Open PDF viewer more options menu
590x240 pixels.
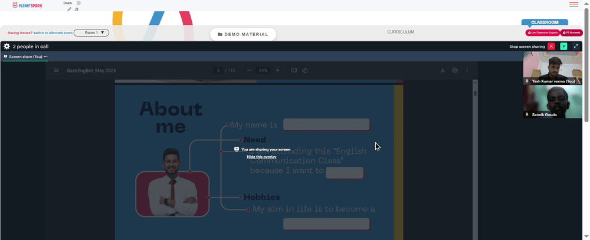467,70
